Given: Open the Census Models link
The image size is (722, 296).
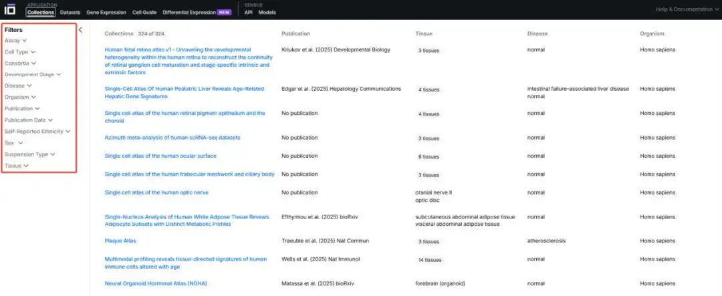Looking at the screenshot, I should (267, 12).
